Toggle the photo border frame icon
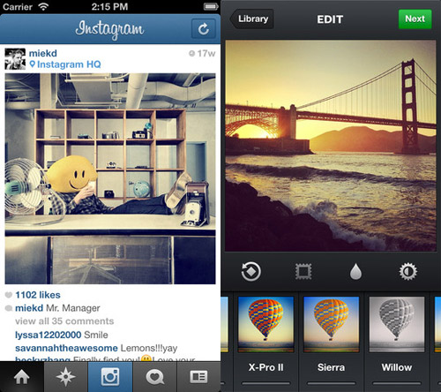441x392 pixels. point(303,272)
